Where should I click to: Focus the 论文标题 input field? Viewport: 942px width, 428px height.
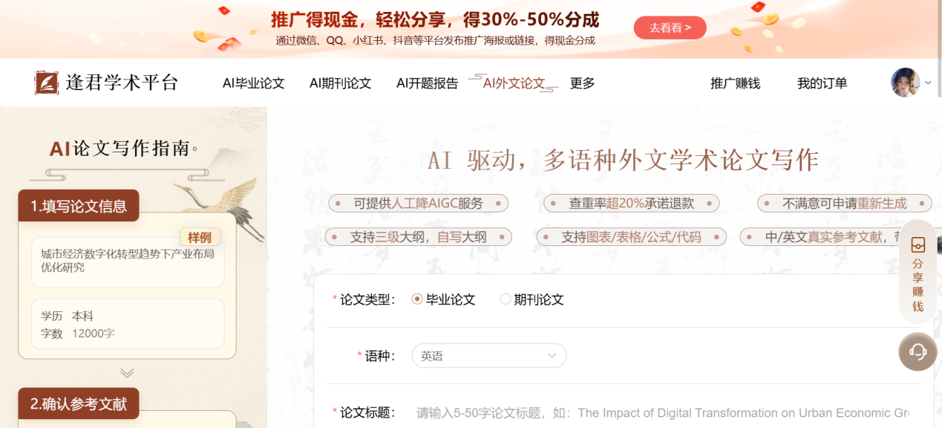(x=662, y=412)
